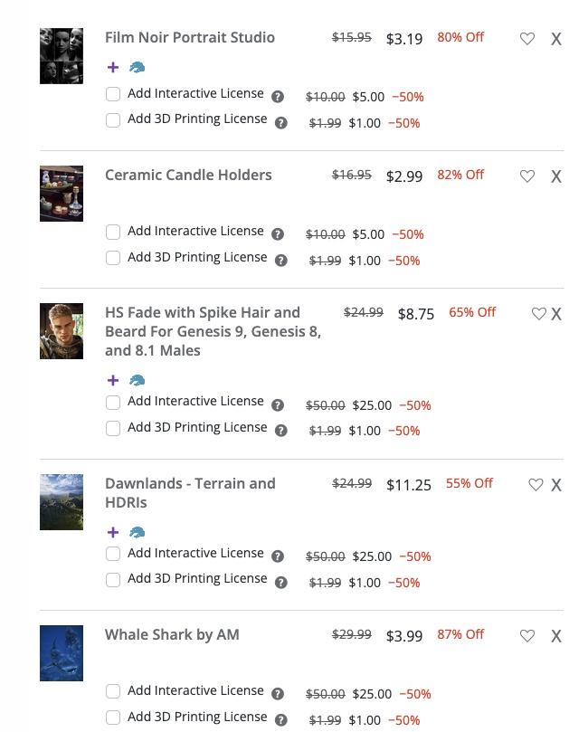Image resolution: width=588 pixels, height=732 pixels.
Task: Remove Dawnlands Terrain and HDRIs from cart
Action: (x=556, y=485)
